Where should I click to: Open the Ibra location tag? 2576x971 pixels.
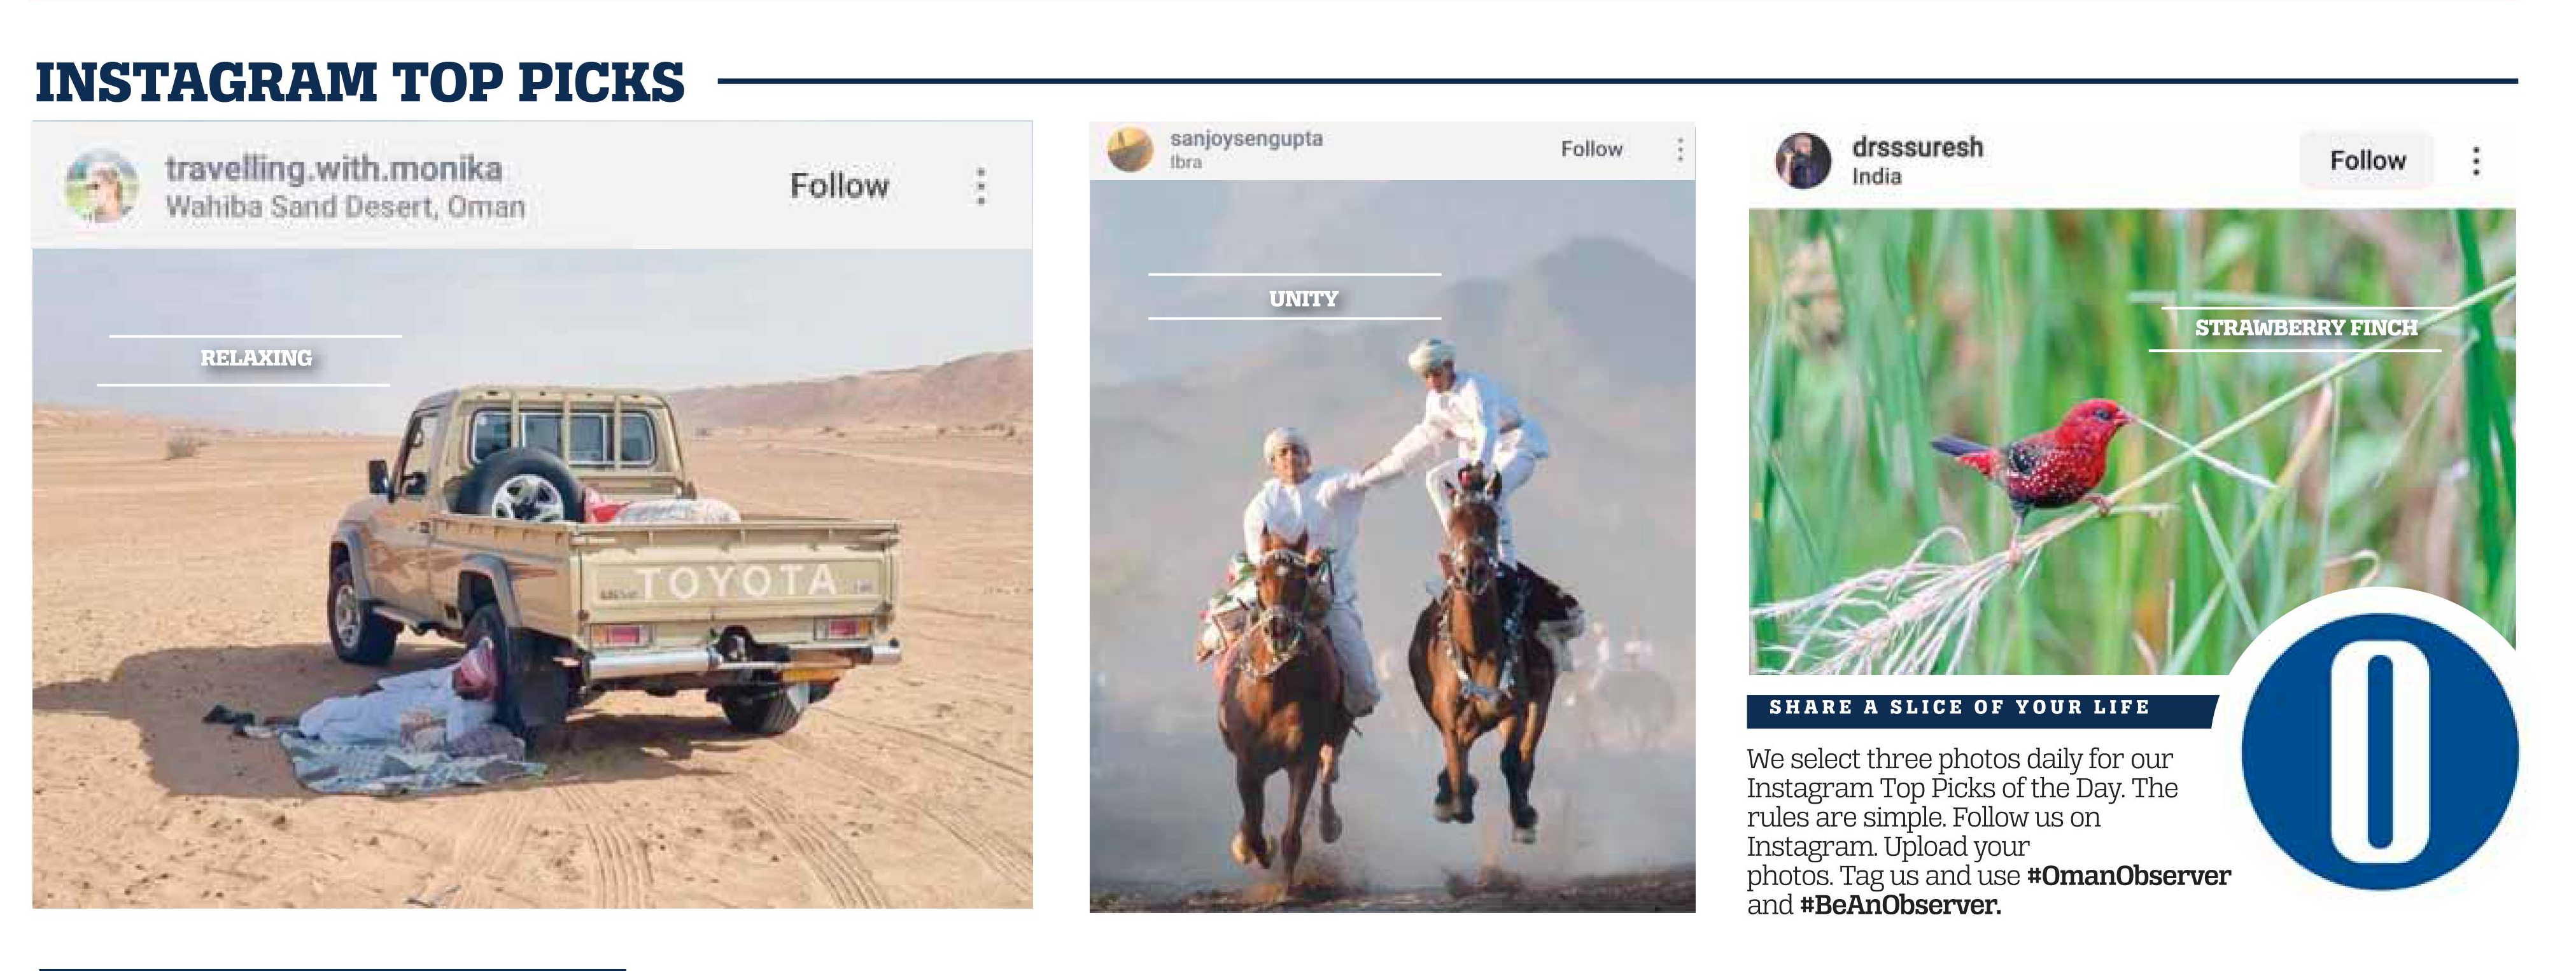(x=1186, y=162)
